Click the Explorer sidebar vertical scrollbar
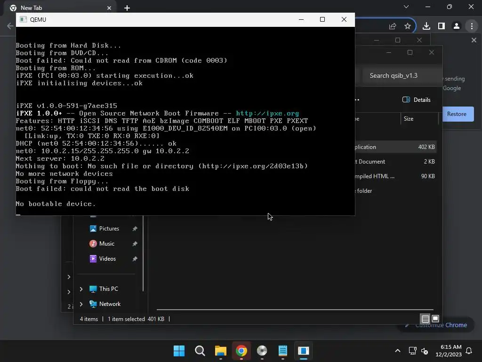The width and height of the screenshot is (482, 362). point(143,253)
